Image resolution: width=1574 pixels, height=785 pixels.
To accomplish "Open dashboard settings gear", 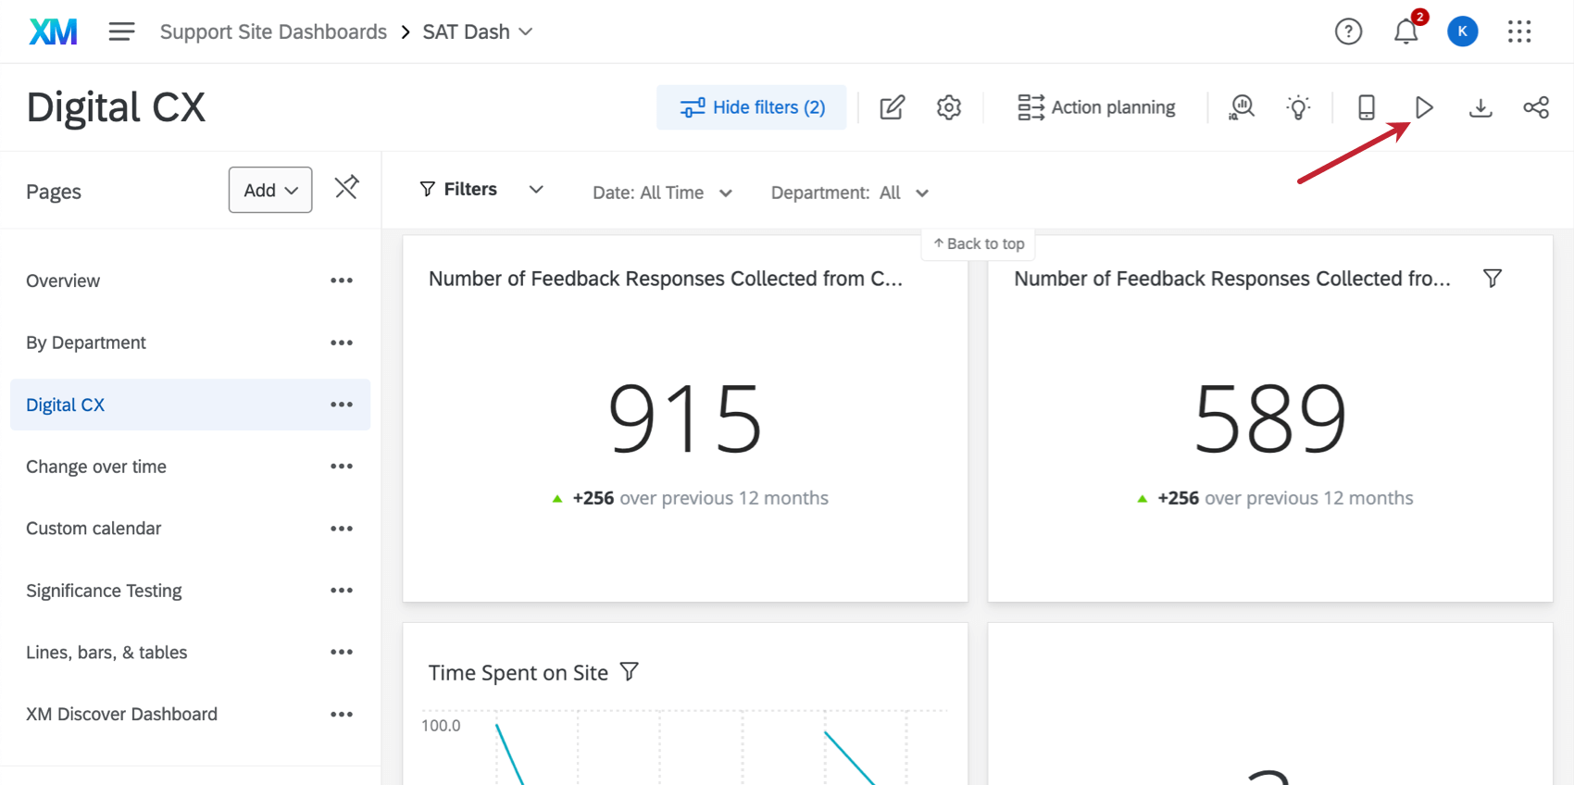I will pyautogui.click(x=948, y=108).
